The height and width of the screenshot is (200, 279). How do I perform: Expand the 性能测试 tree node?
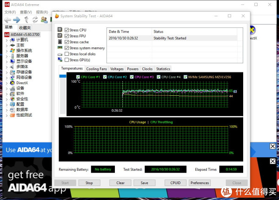tap(7, 115)
